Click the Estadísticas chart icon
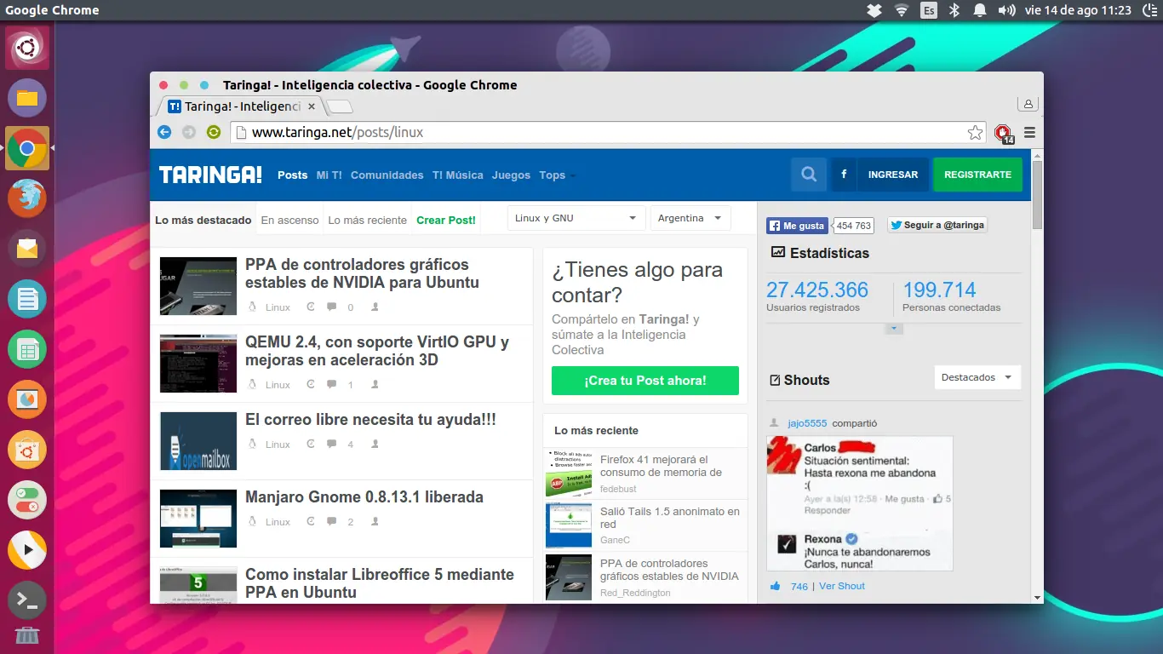The height and width of the screenshot is (654, 1163). tap(778, 253)
